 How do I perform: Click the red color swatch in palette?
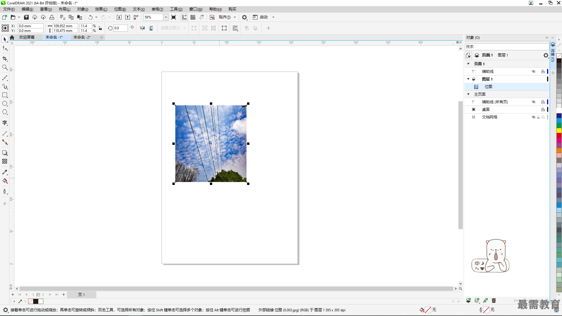(559, 135)
